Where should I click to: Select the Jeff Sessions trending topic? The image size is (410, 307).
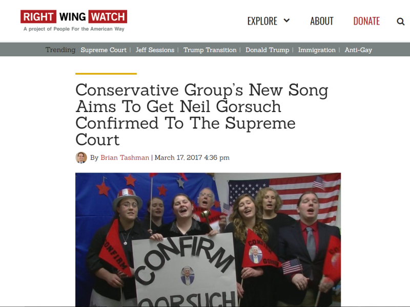pos(155,50)
